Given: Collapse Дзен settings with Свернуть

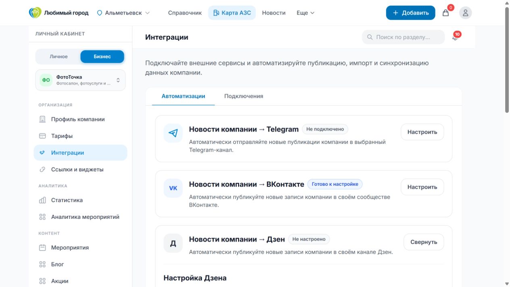Looking at the screenshot, I should point(424,242).
